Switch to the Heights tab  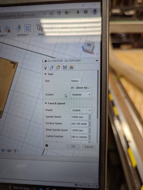[58, 67]
